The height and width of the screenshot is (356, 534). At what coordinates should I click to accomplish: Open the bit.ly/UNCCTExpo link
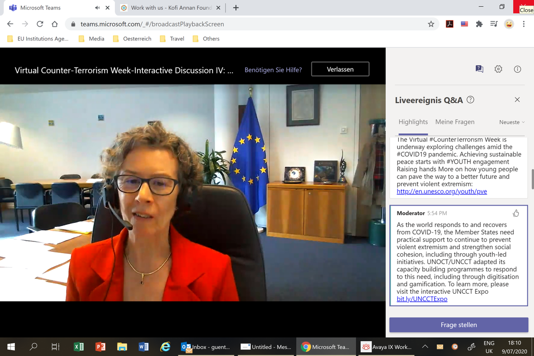tap(422, 299)
